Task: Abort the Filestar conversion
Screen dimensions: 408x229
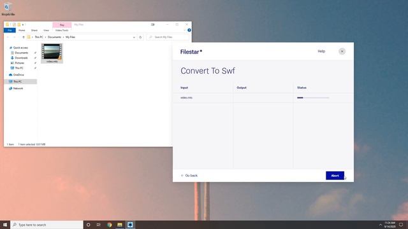Action: [335, 176]
